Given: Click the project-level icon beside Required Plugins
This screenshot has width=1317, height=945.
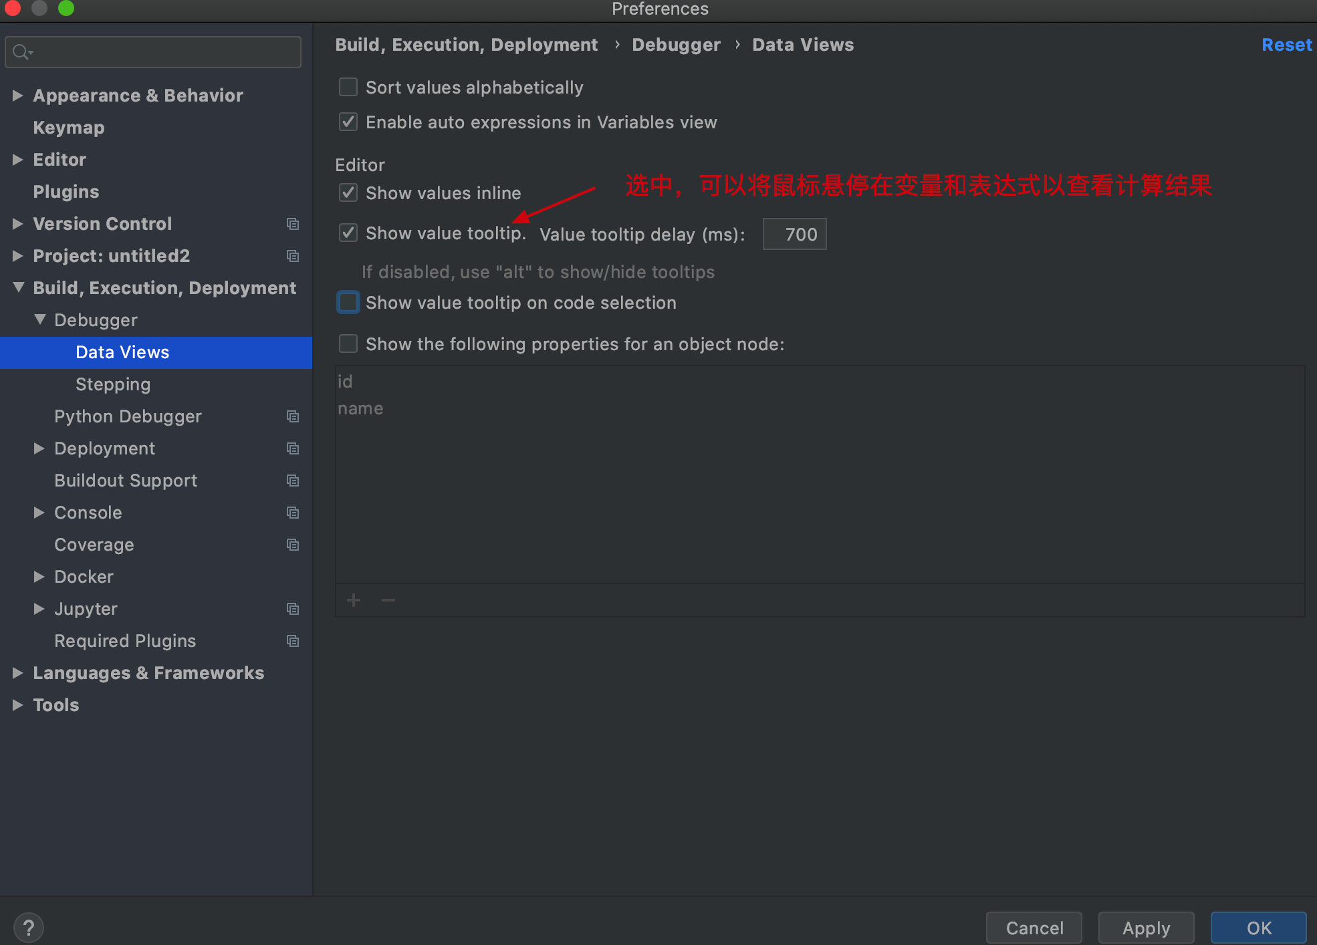Looking at the screenshot, I should pyautogui.click(x=293, y=641).
